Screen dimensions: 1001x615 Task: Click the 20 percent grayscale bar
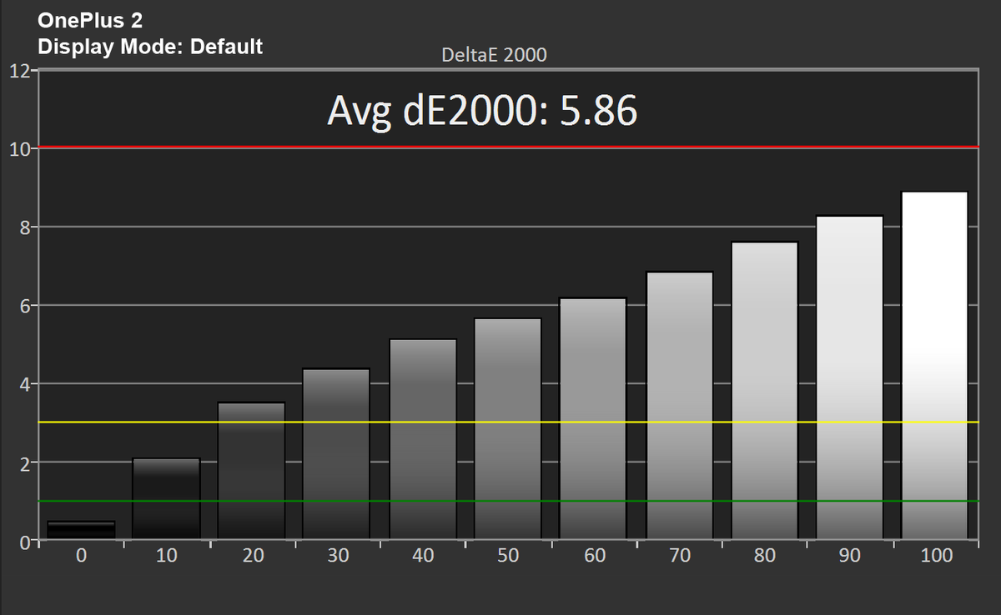click(x=252, y=472)
